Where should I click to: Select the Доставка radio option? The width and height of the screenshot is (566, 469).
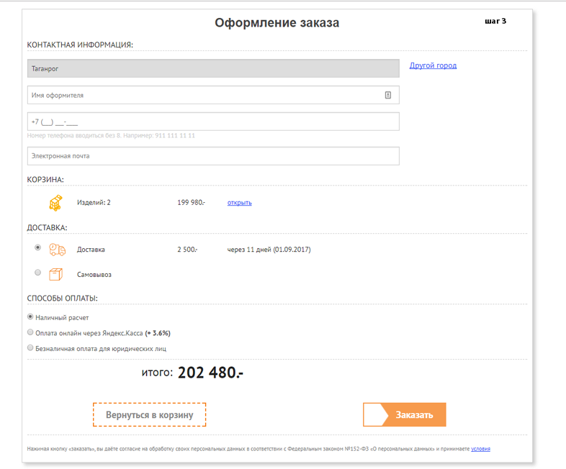37,248
